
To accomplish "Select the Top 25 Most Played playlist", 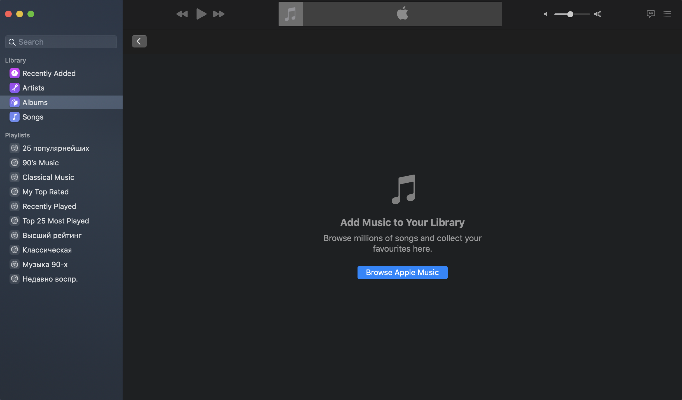I will [x=55, y=221].
